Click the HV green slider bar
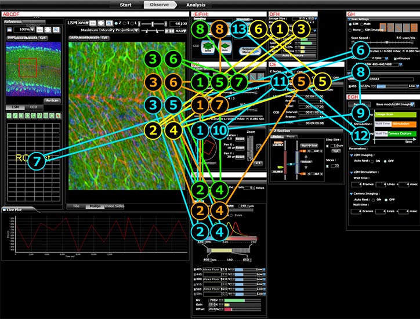This screenshot has width=420, height=319. (234, 300)
